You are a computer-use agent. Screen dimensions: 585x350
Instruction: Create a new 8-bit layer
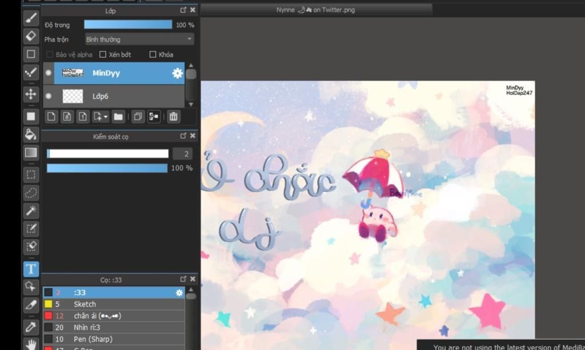[x=67, y=117]
